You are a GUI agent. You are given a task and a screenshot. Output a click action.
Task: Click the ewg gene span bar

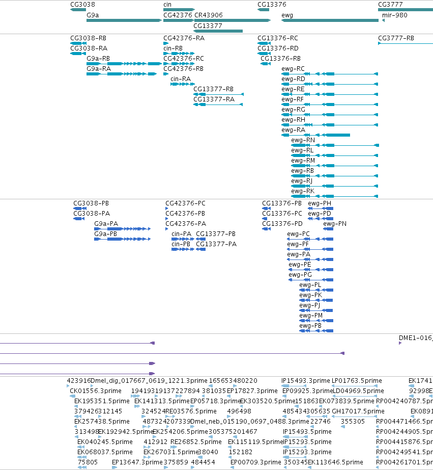click(x=330, y=20)
